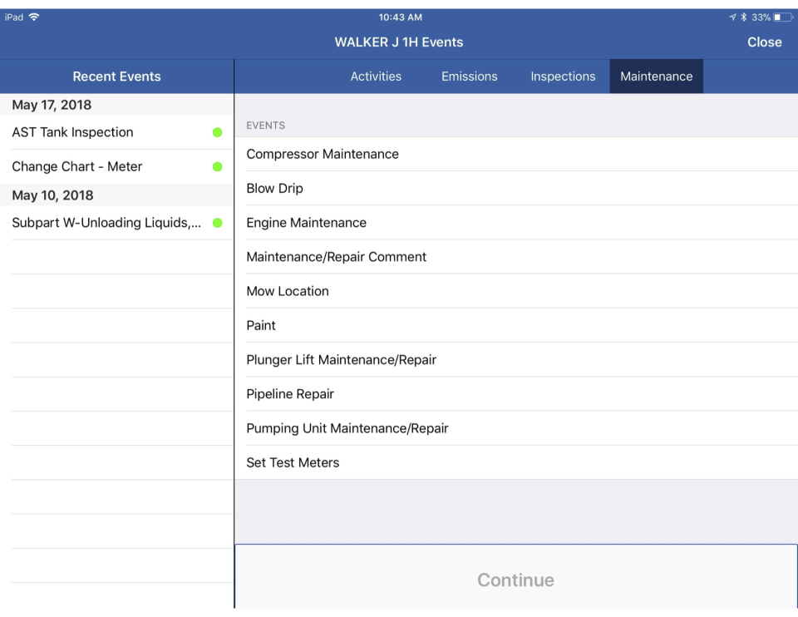The image size is (798, 617).
Task: Open AST Tank Inspection recent event
Action: (x=72, y=132)
